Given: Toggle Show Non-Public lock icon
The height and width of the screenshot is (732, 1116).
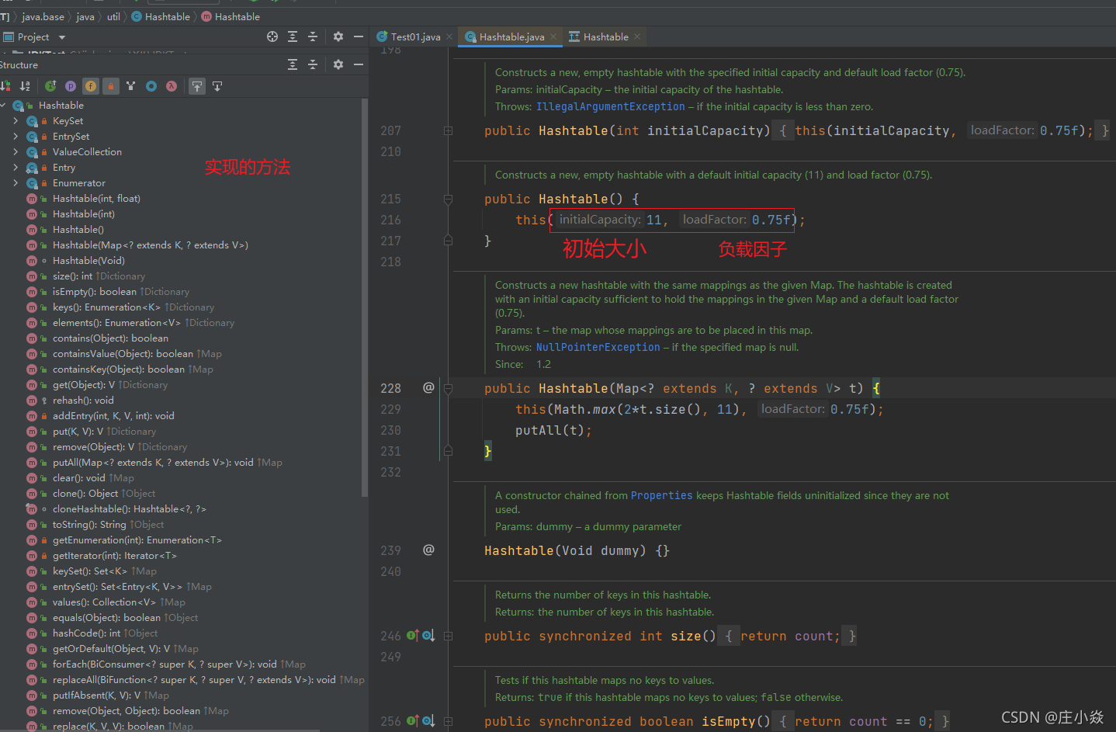Looking at the screenshot, I should [x=111, y=86].
